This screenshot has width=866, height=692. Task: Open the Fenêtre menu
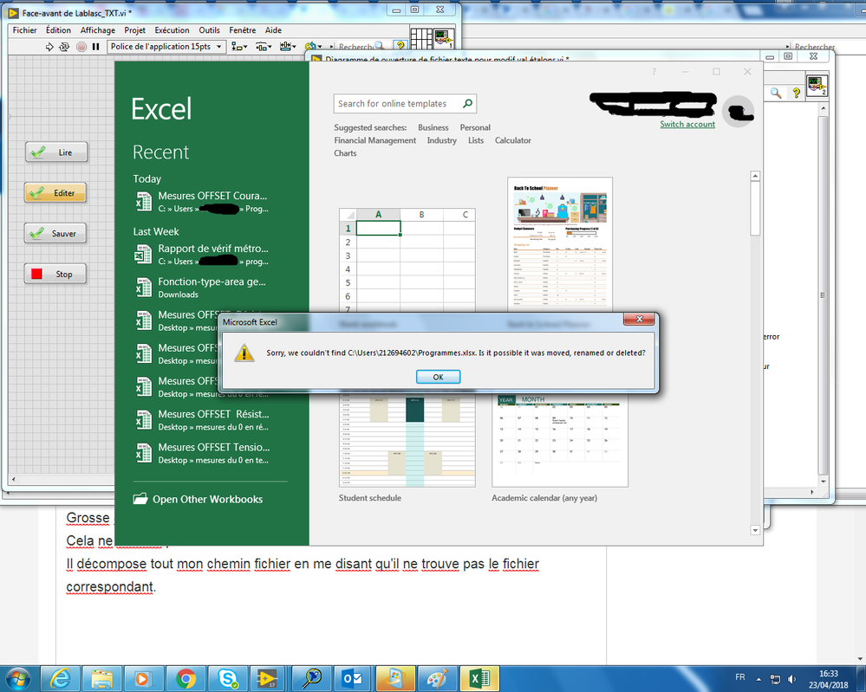click(243, 30)
